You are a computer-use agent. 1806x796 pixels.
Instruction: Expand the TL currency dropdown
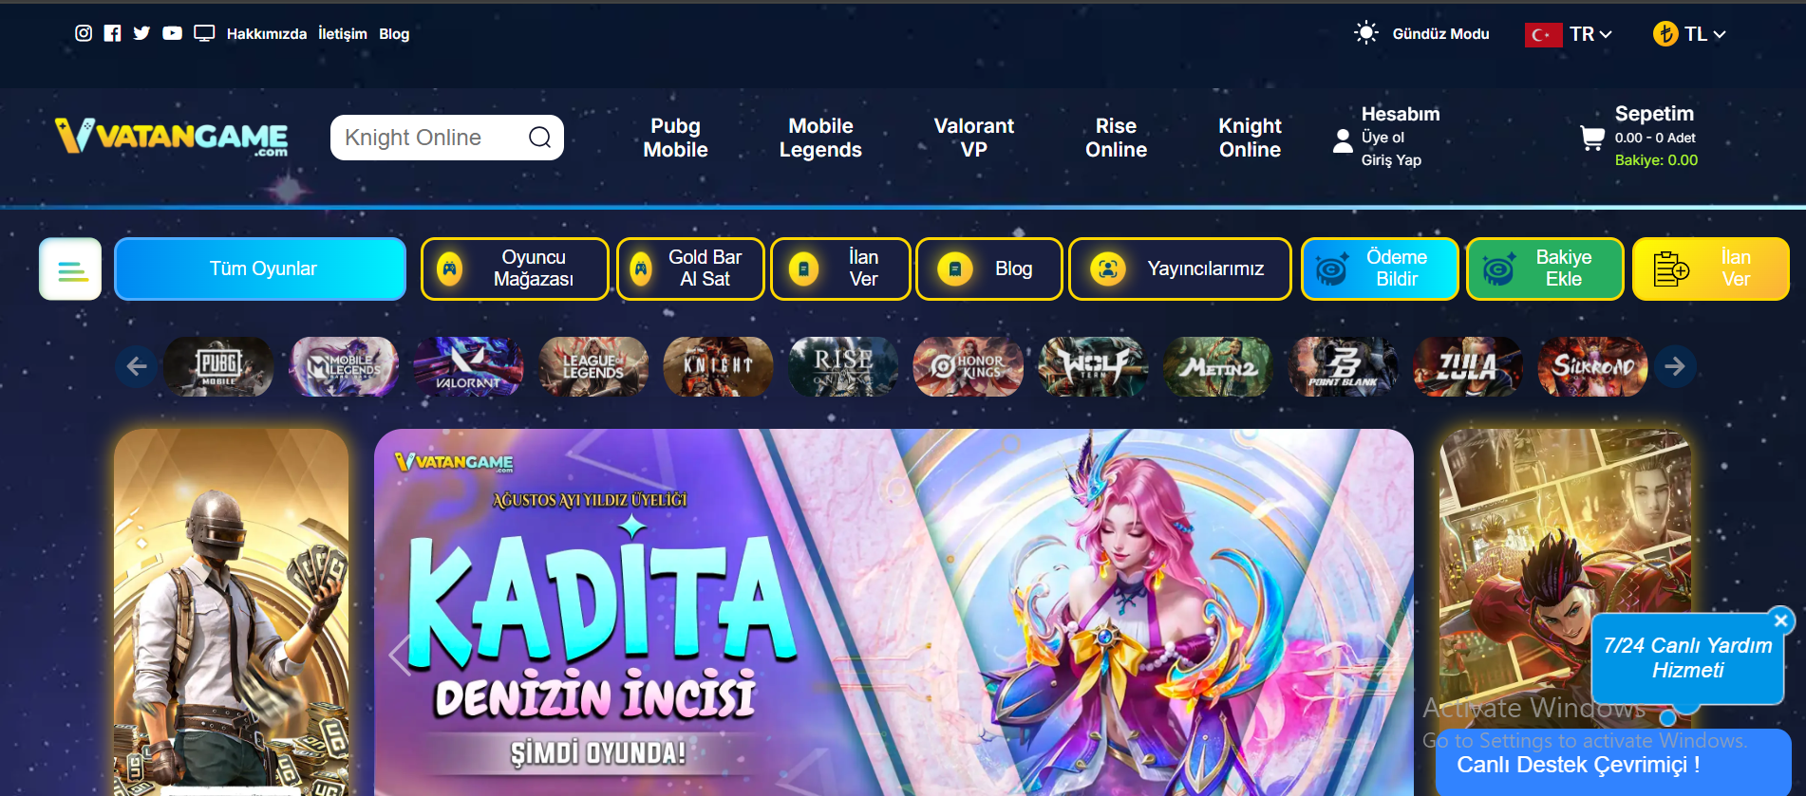[x=1689, y=34]
